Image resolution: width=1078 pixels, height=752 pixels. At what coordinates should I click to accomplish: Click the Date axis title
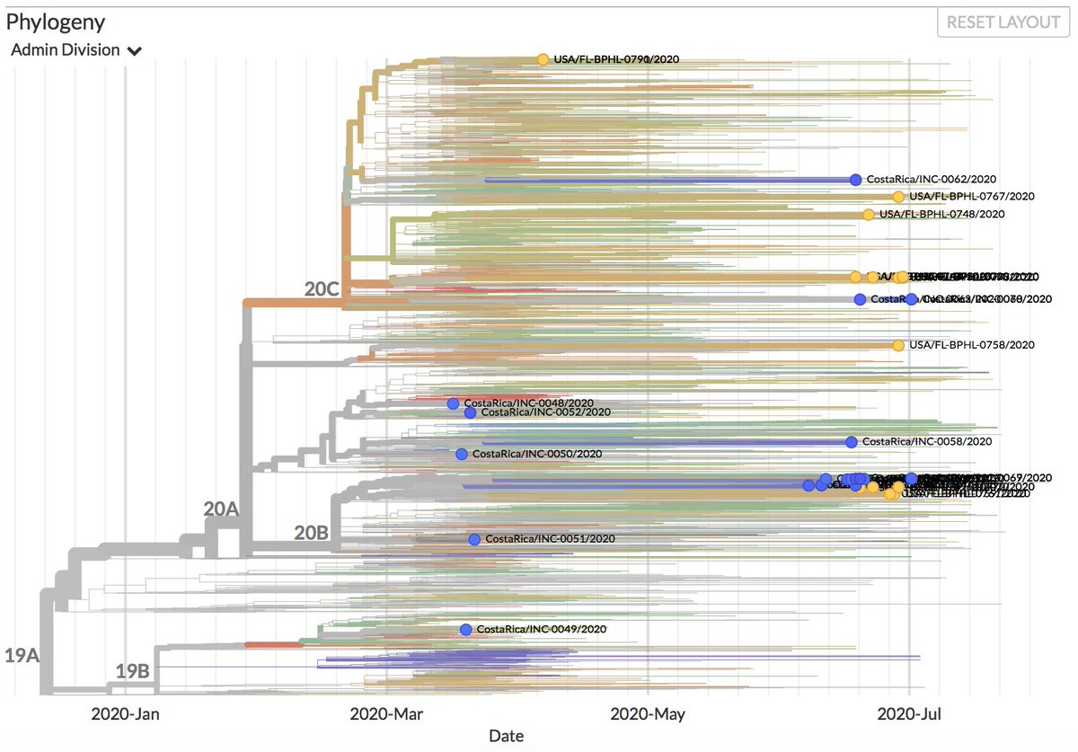[507, 736]
